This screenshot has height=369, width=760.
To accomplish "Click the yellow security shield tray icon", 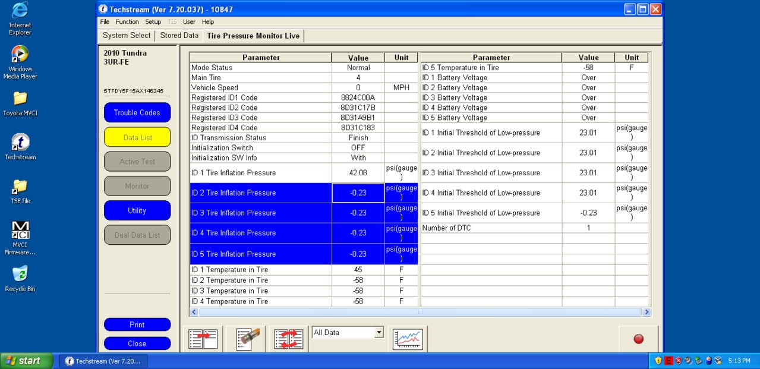I will [658, 361].
